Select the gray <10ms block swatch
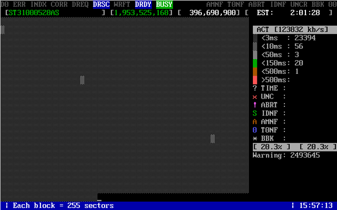This screenshot has width=337, height=210. pos(255,46)
